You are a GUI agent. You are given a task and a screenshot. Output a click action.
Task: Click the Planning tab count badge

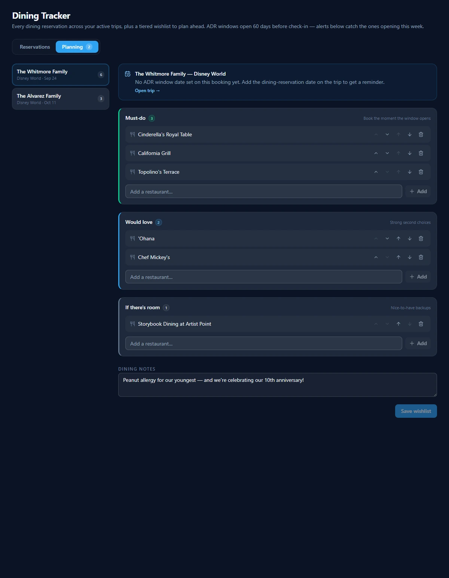point(89,47)
